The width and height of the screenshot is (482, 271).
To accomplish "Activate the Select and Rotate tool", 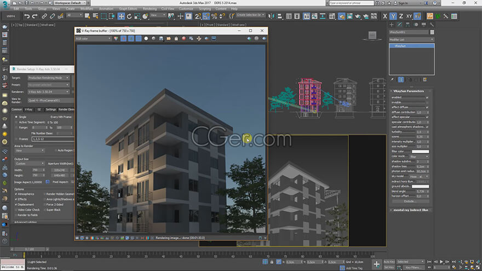I will 129,16.
